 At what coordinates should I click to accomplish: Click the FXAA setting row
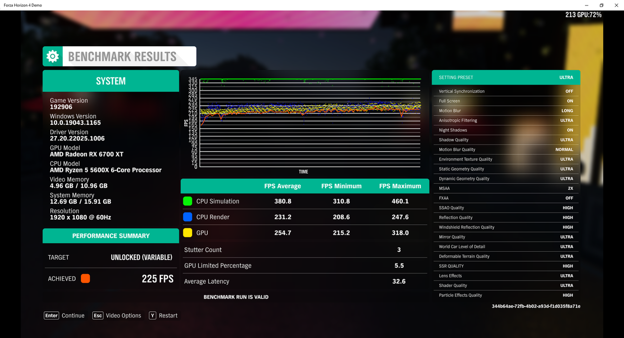[506, 198]
